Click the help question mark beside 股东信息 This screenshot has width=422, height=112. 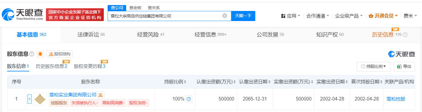[x=32, y=54]
